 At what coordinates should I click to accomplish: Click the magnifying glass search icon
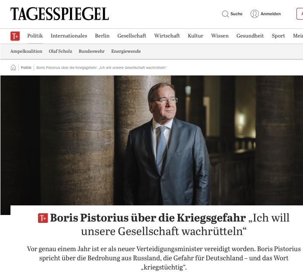pos(225,14)
